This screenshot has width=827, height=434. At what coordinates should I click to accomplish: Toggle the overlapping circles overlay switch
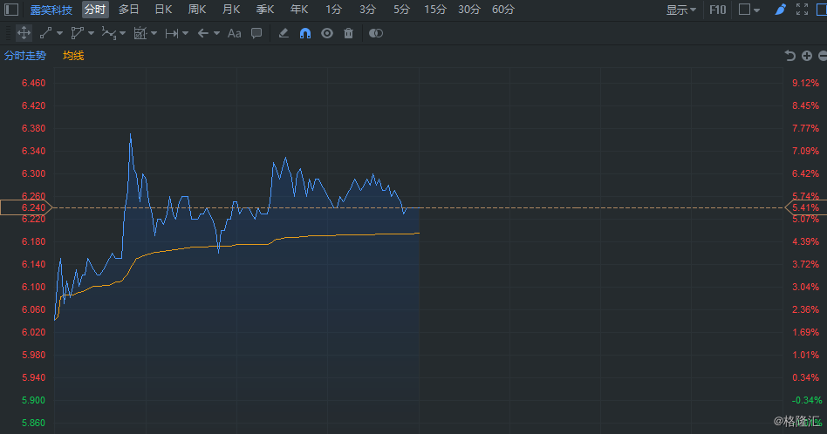tap(375, 33)
